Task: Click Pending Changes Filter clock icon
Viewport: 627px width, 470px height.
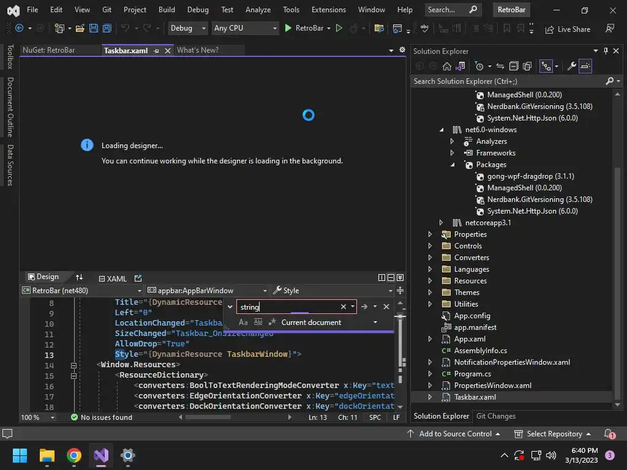Action: (x=479, y=66)
